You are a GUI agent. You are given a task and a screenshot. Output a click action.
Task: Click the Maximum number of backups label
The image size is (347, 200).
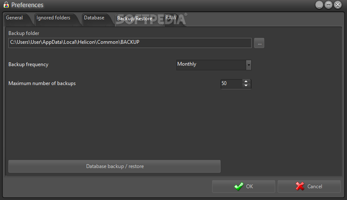[x=42, y=84]
